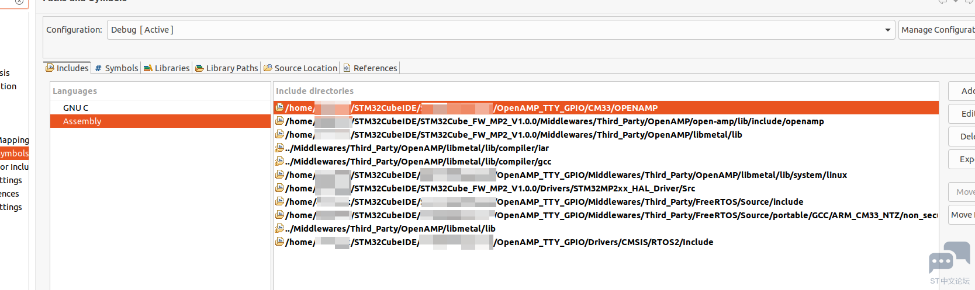Screen dimensions: 975x290
Task: Click the Add include directory button
Action: (962, 91)
